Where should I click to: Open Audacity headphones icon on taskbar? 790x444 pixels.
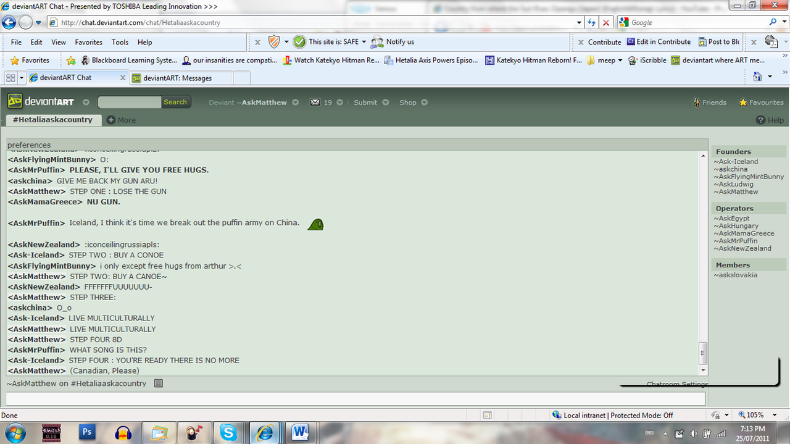tap(123, 432)
